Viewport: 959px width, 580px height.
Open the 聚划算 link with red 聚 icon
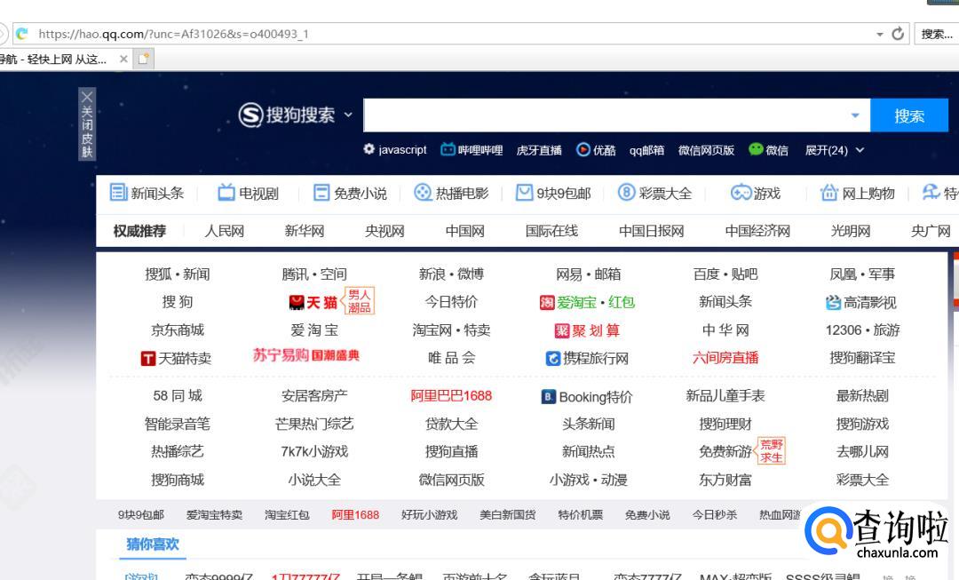[587, 330]
